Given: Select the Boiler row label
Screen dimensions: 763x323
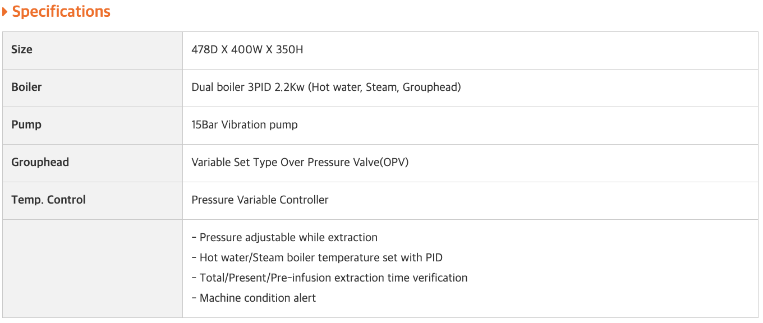Looking at the screenshot, I should tap(26, 87).
